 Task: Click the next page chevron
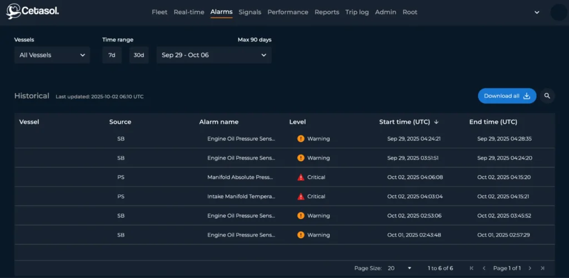530,268
